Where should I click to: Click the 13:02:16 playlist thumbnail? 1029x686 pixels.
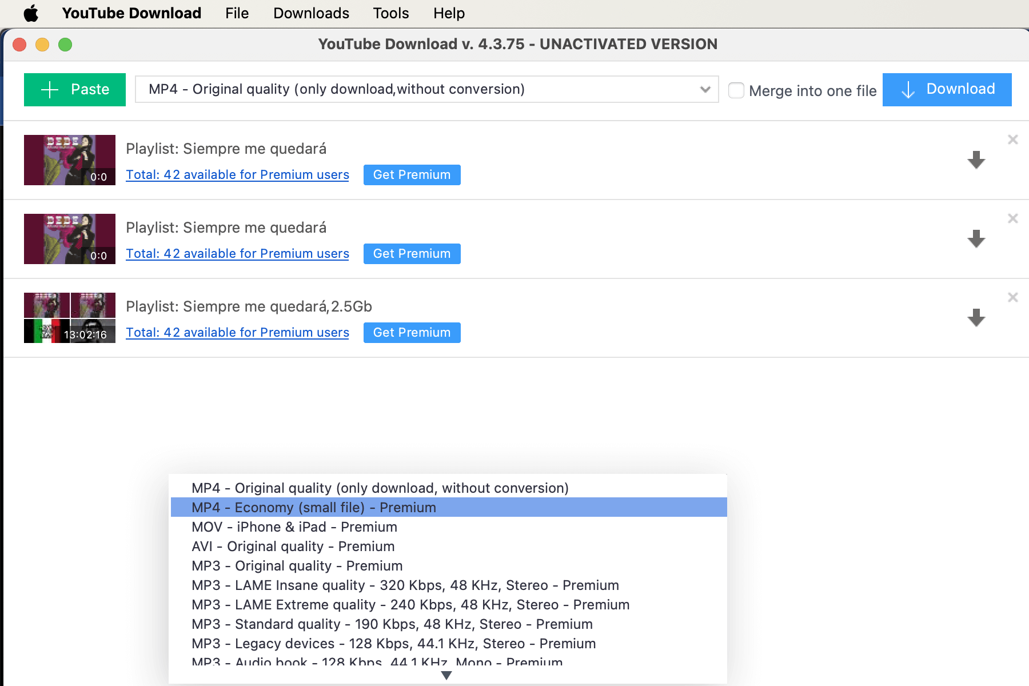tap(70, 318)
